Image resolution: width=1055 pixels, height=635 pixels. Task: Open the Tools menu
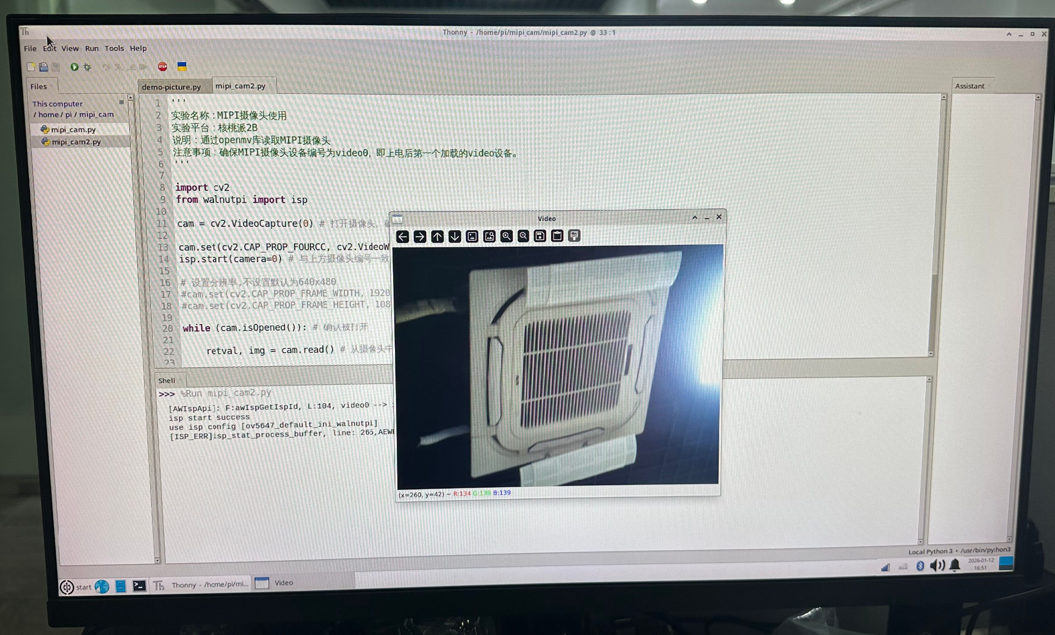(114, 48)
